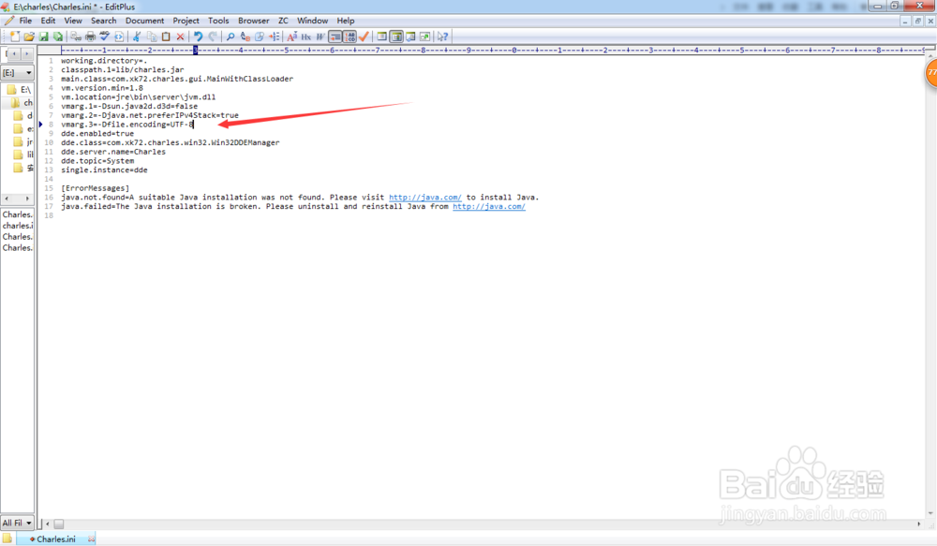Open the ZC menu
937x546 pixels.
[x=283, y=21]
